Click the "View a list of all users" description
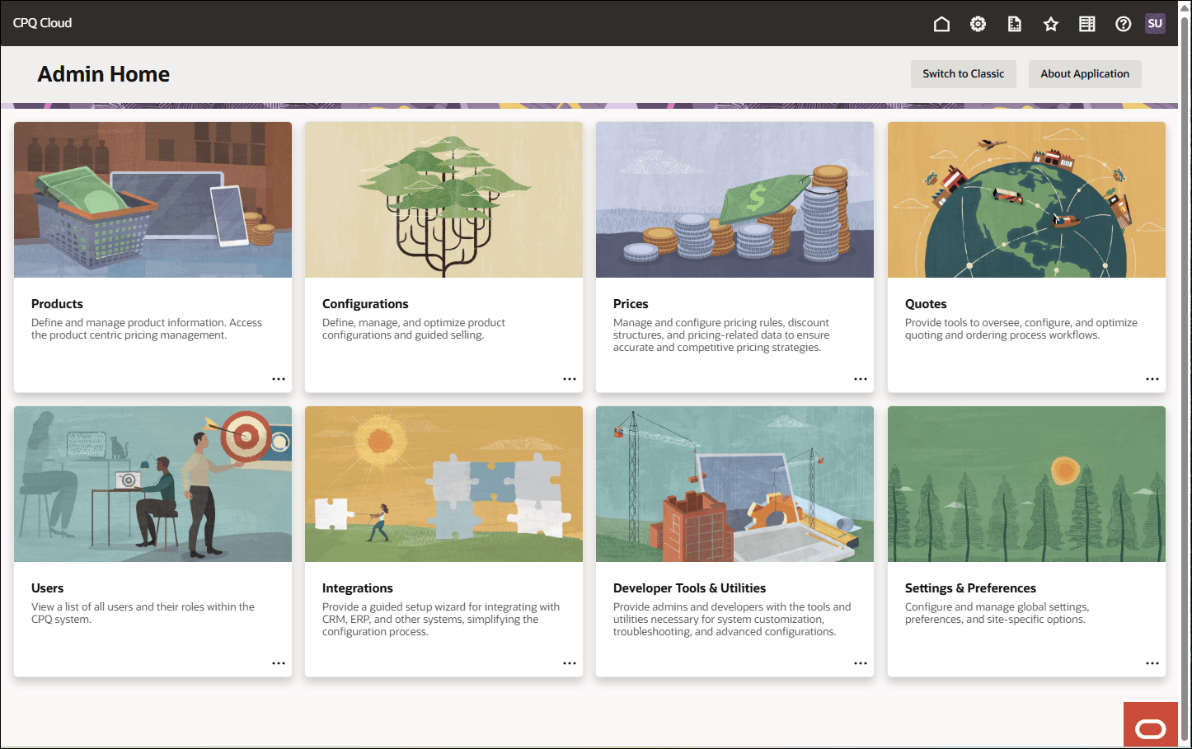The height and width of the screenshot is (749, 1192). (143, 613)
